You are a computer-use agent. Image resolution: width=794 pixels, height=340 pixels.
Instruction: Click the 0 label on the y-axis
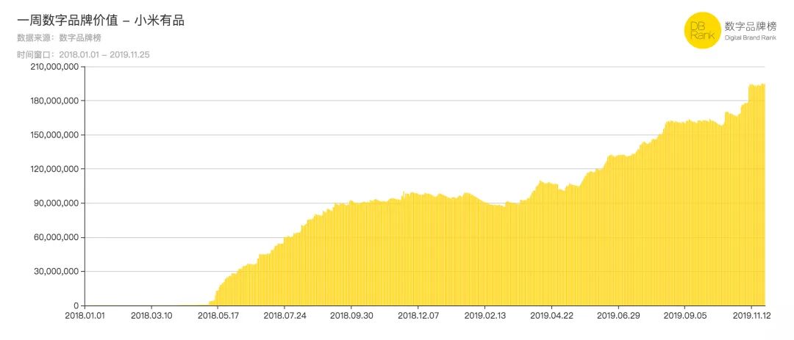pos(76,305)
